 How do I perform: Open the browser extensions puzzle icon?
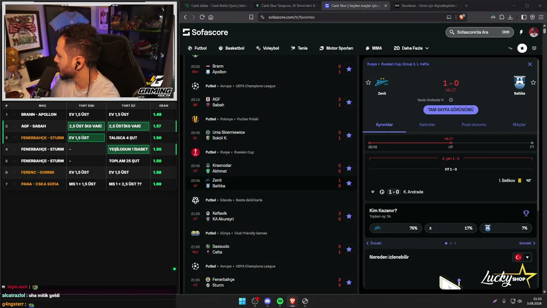(x=502, y=17)
